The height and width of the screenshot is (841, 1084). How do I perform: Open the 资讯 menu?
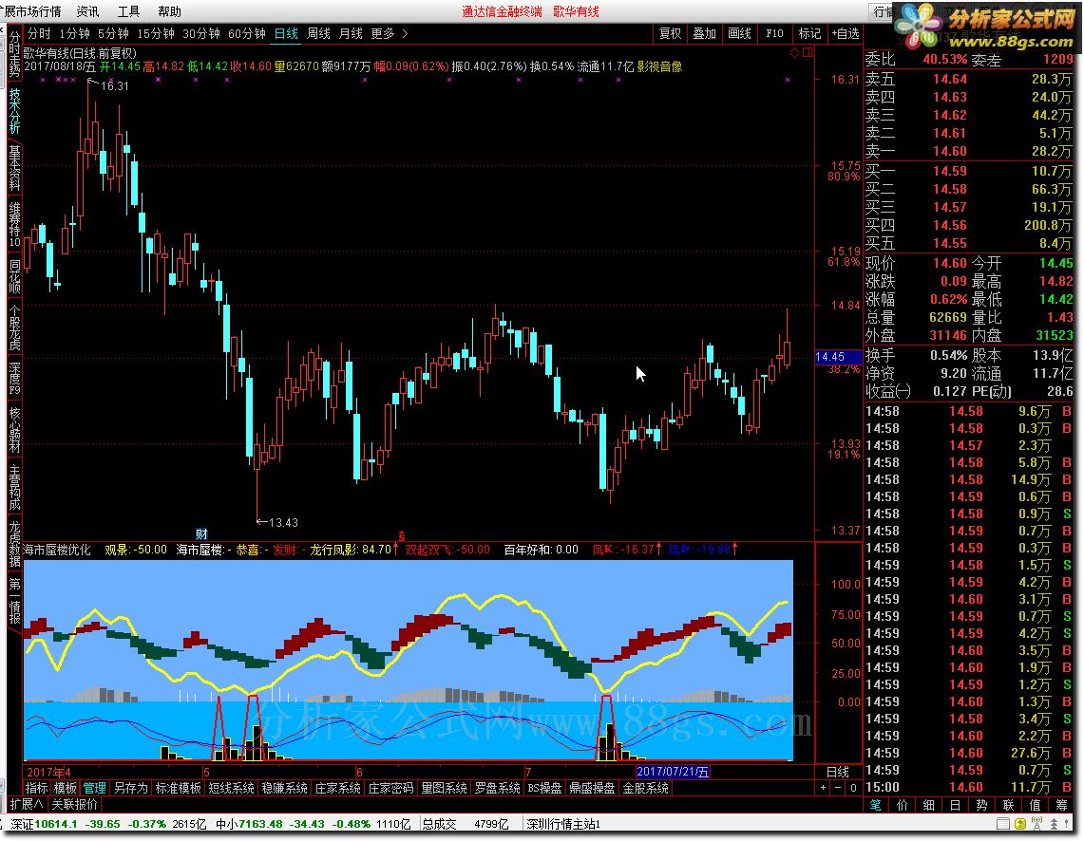[87, 11]
